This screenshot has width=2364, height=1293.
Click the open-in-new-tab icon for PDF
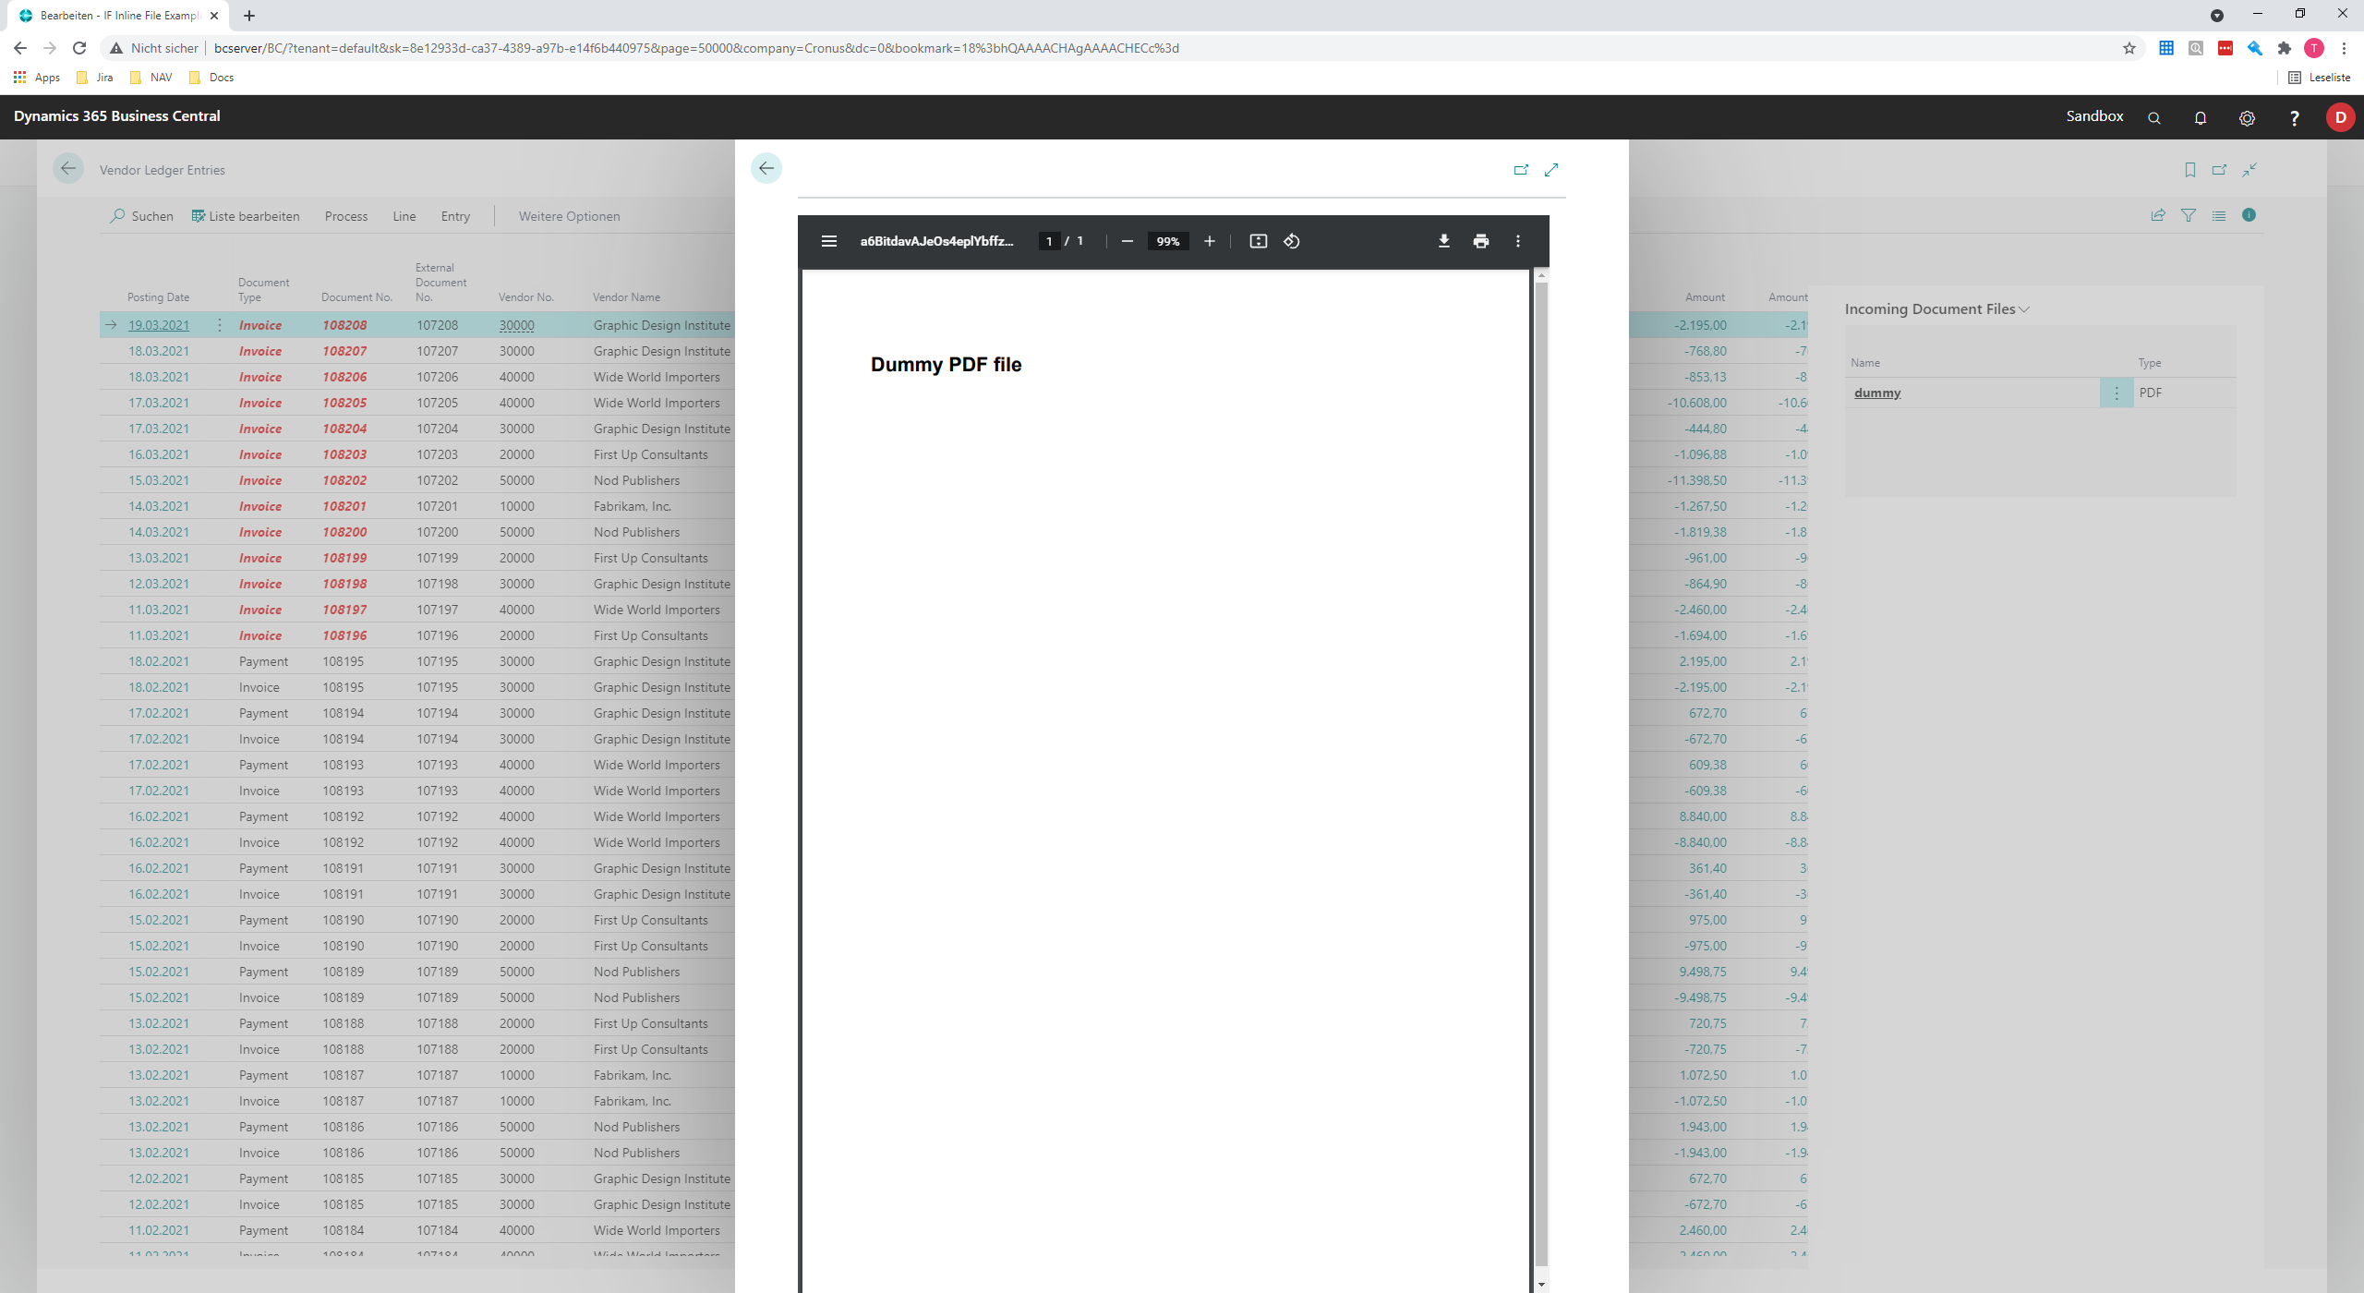[x=1520, y=169]
